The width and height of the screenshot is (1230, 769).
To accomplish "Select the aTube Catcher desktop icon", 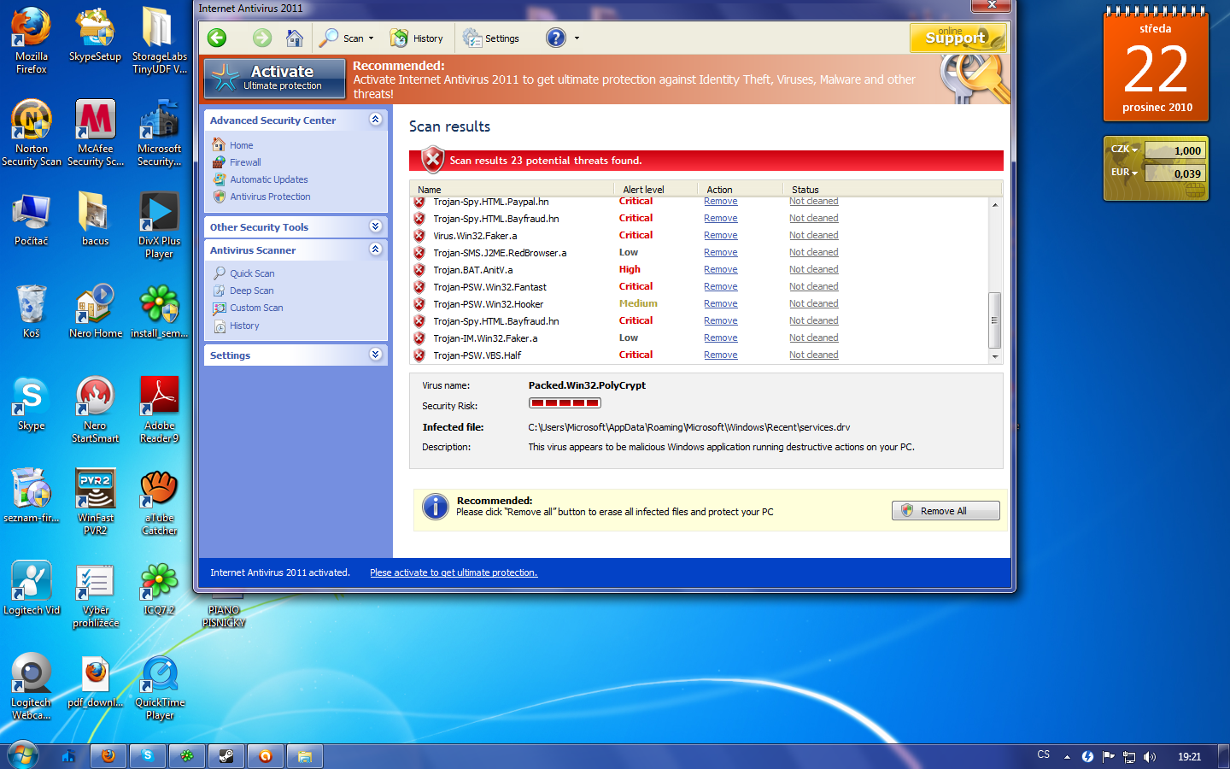I will coord(159,502).
